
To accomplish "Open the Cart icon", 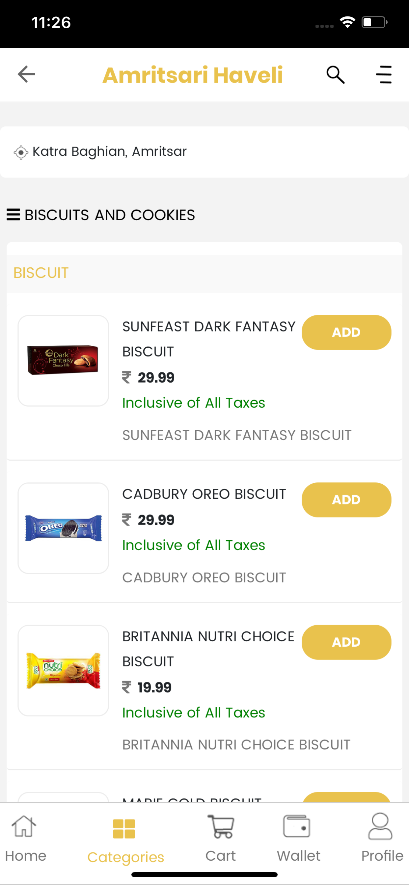I will (x=221, y=827).
